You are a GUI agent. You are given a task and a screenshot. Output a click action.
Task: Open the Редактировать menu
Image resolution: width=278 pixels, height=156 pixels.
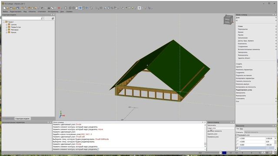click(16, 12)
